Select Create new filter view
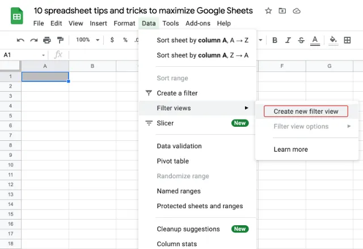The height and width of the screenshot is (249, 363). coord(306,111)
